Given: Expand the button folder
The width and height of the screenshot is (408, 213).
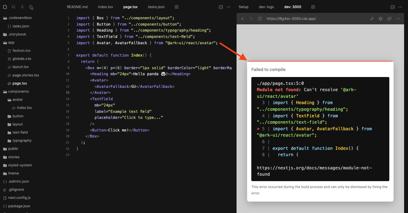Looking at the screenshot, I should [18, 116].
